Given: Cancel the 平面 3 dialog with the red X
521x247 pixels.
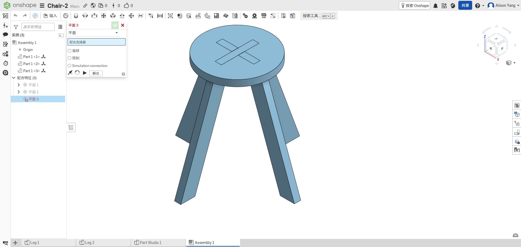Looking at the screenshot, I should 123,25.
